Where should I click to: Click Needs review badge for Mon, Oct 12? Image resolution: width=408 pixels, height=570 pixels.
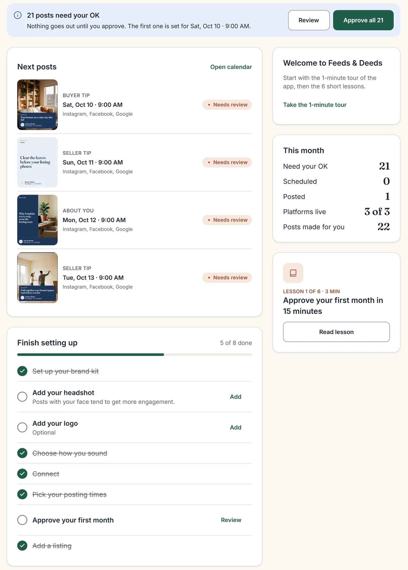227,220
